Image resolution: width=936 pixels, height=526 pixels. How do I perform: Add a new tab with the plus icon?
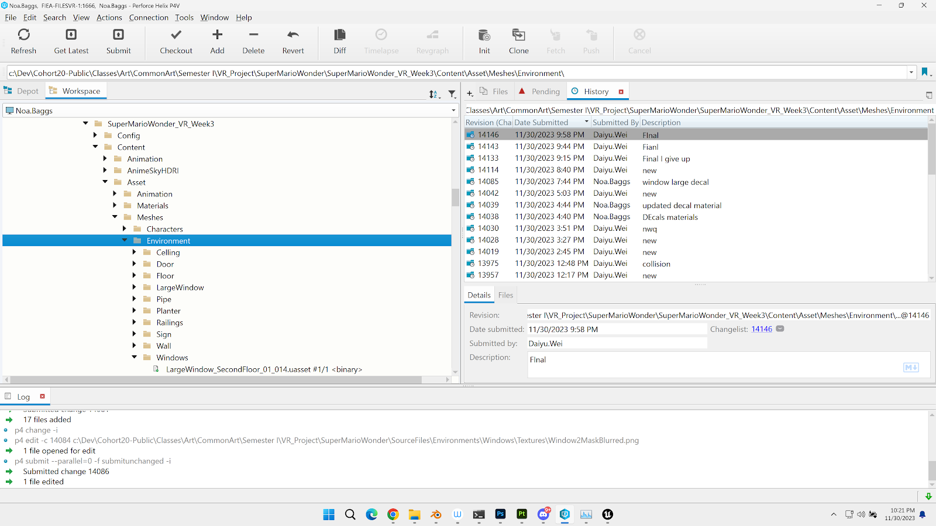point(470,93)
